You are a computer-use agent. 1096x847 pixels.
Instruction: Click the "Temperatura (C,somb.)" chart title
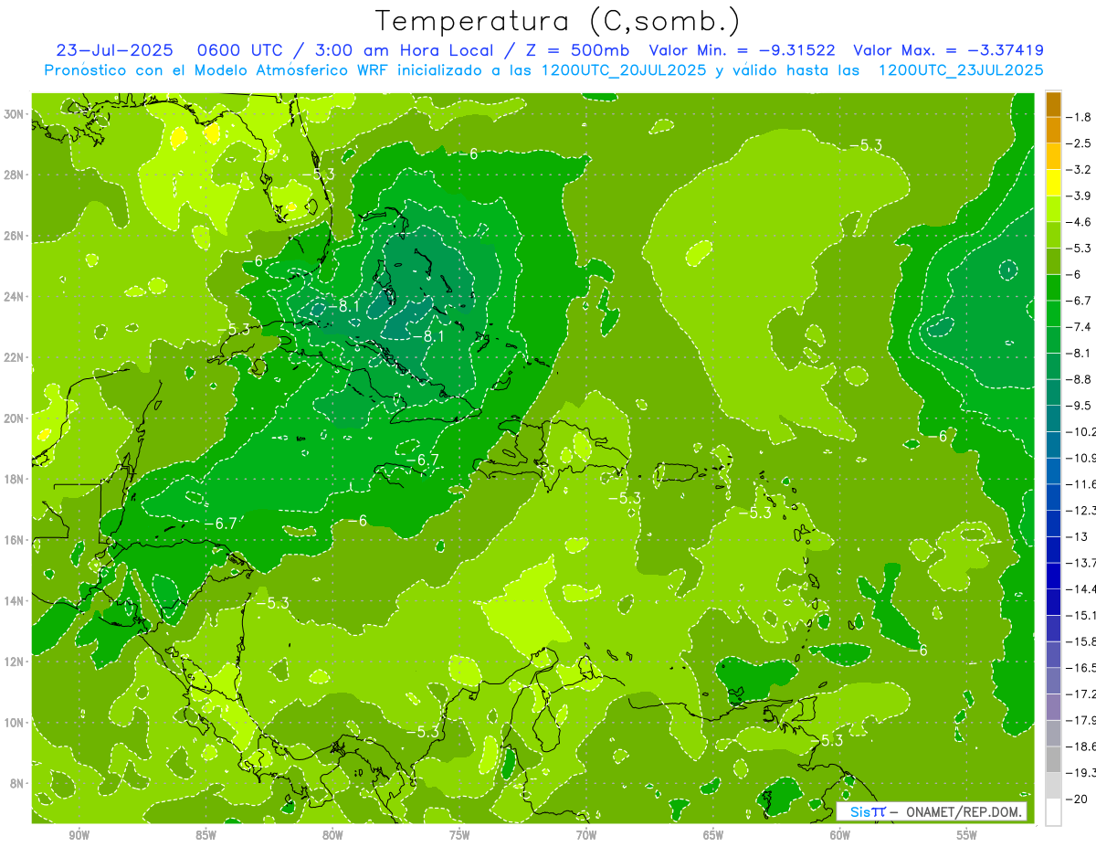click(557, 22)
